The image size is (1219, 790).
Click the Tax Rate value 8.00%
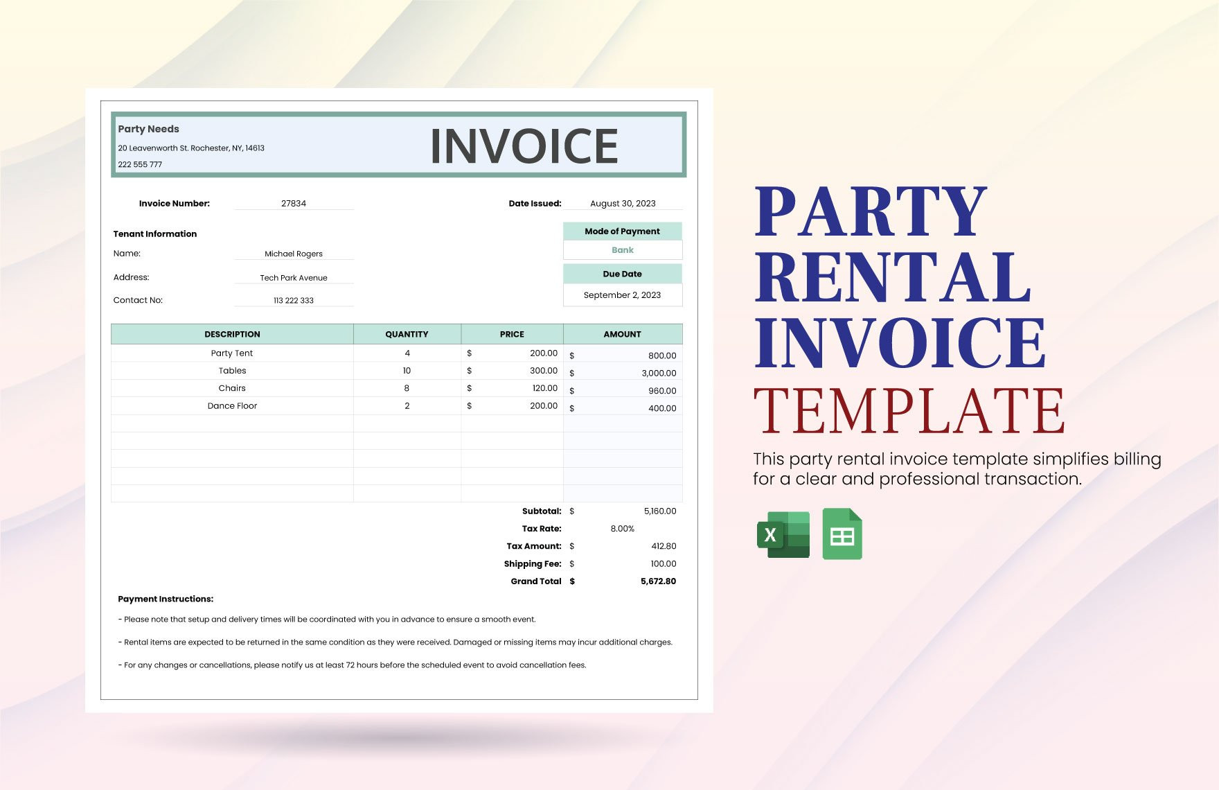623,529
